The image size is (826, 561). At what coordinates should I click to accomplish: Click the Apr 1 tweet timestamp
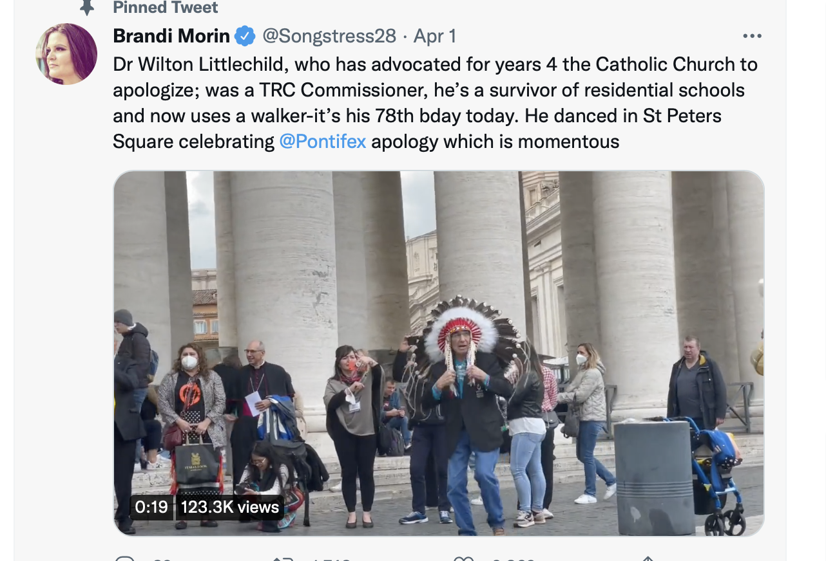(435, 36)
